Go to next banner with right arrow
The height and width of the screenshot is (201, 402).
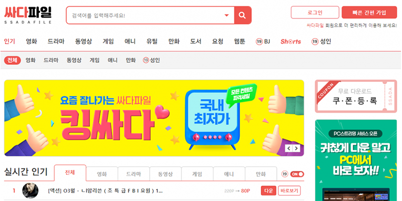[296, 148]
